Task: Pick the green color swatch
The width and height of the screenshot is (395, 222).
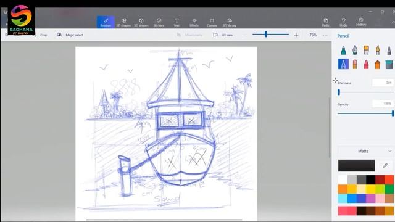Action: click(x=389, y=189)
